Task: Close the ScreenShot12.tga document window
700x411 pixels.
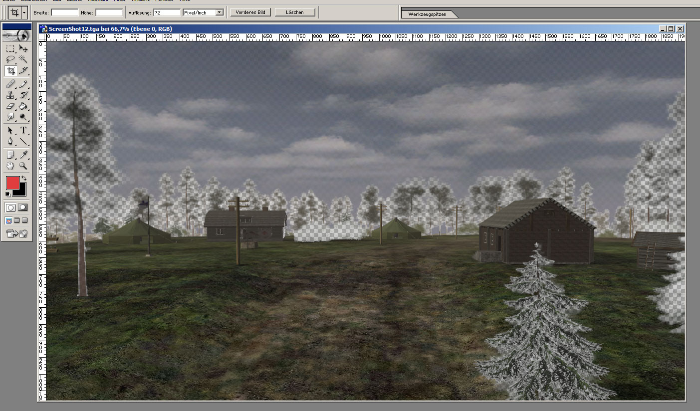Action: [680, 29]
